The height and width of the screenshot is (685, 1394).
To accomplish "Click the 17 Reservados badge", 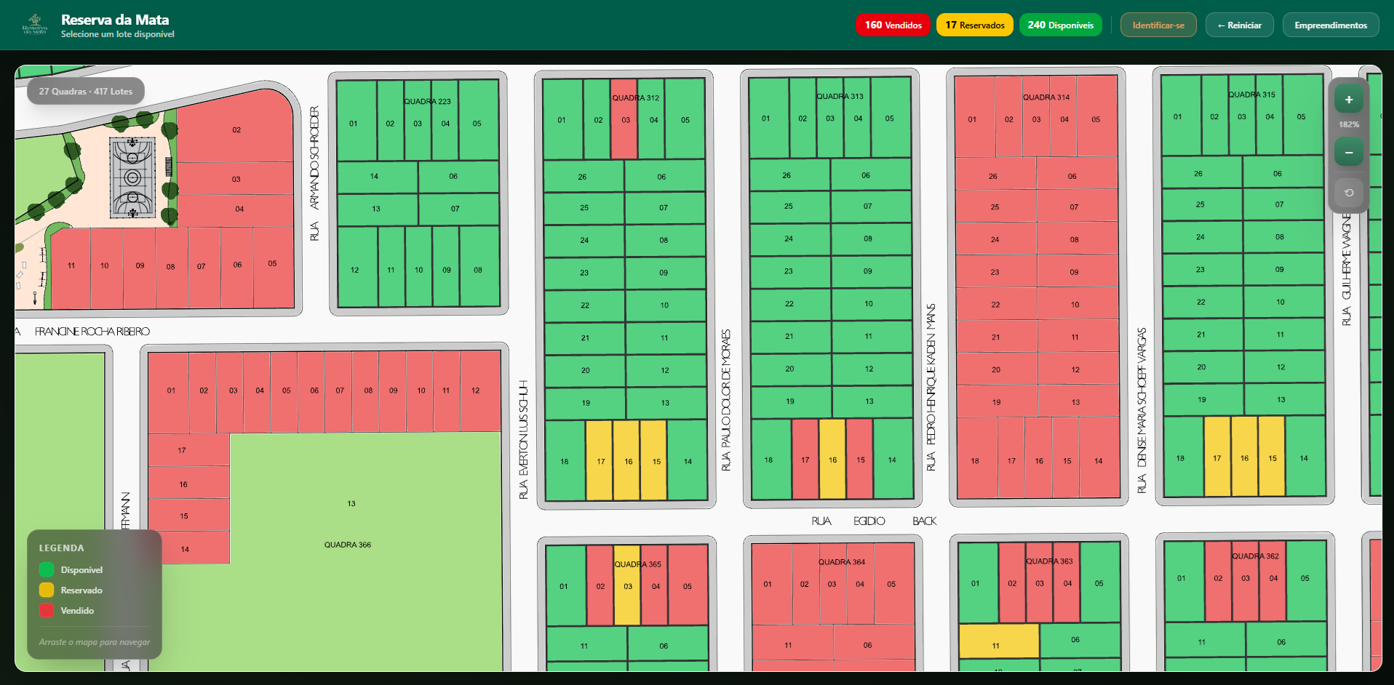I will [x=975, y=25].
